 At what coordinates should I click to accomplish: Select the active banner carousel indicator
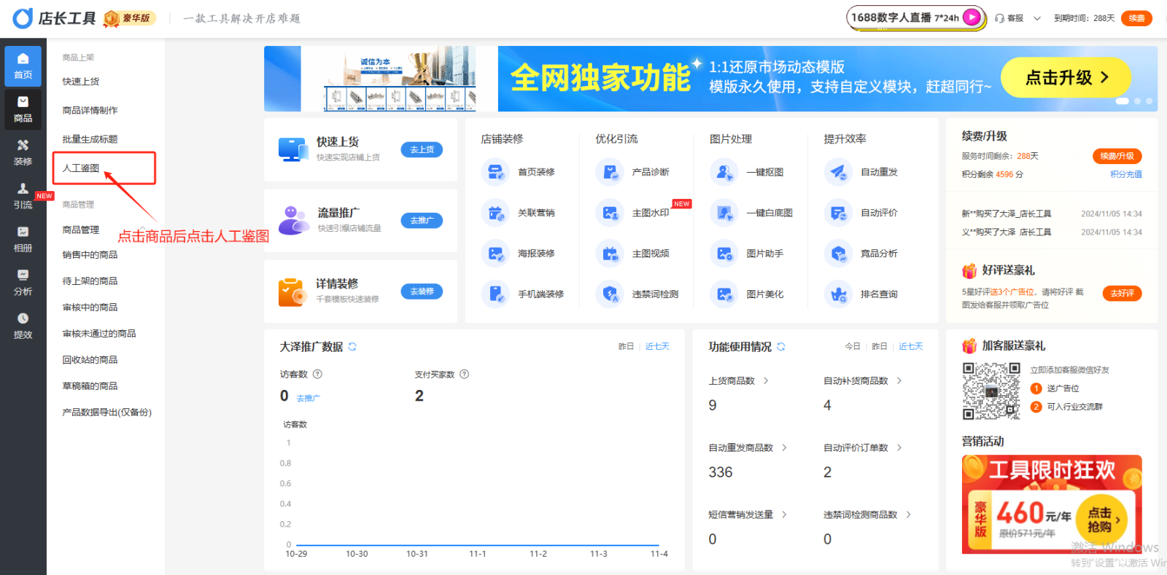pos(1123,101)
